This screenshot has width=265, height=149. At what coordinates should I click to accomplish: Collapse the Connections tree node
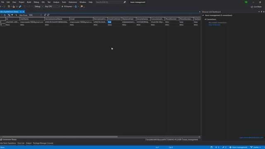(x=205, y=19)
